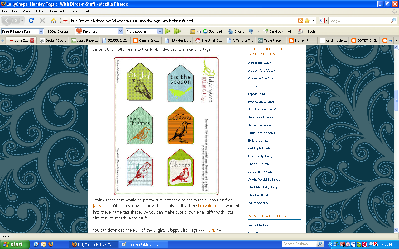
Task: Switch to the SEUSSVILLE tab
Action: click(x=115, y=40)
